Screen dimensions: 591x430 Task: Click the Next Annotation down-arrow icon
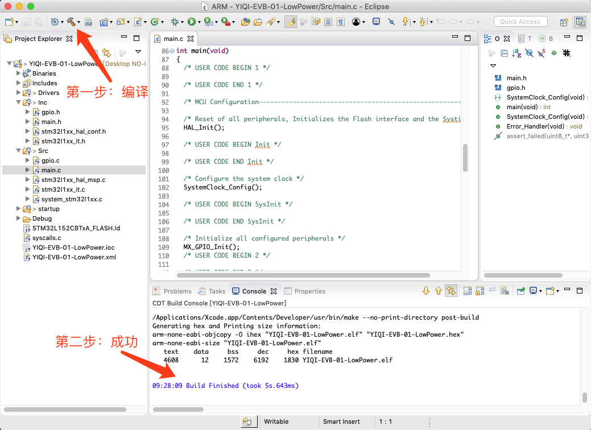[x=406, y=22]
